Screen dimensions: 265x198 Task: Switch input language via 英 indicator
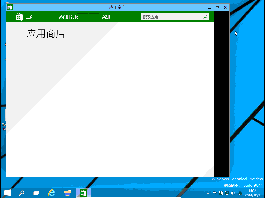click(240, 193)
